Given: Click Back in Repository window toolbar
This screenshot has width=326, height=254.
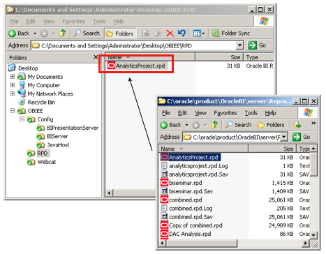Looking at the screenshot, I should [x=171, y=125].
